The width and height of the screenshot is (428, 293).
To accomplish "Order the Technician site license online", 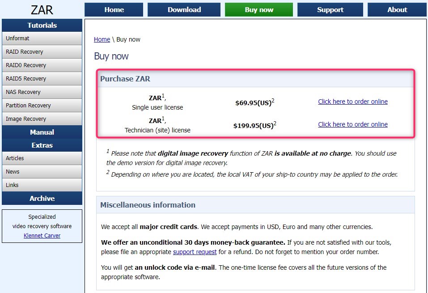I will 353,124.
